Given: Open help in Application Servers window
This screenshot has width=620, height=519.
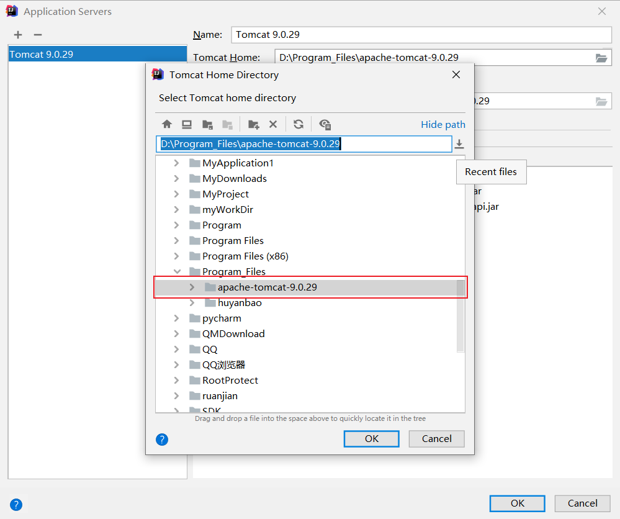Looking at the screenshot, I should (16, 505).
